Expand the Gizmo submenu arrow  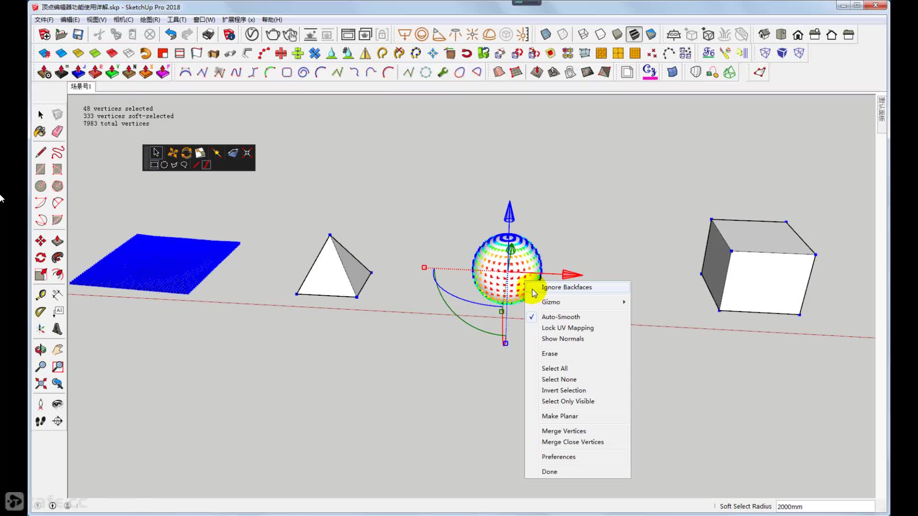click(x=624, y=302)
